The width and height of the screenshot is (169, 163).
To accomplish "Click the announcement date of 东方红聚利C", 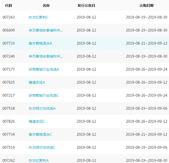I will (86, 17).
